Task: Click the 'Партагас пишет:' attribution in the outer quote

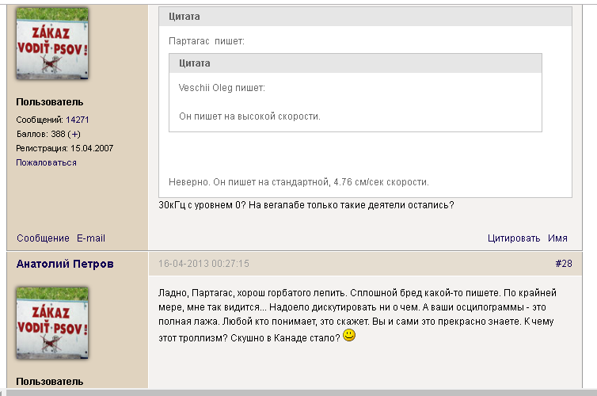Action: pos(207,40)
